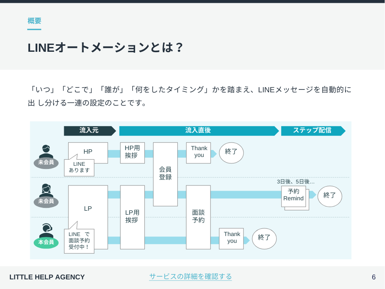Click the 3日後、5日後… label

pyautogui.click(x=296, y=181)
